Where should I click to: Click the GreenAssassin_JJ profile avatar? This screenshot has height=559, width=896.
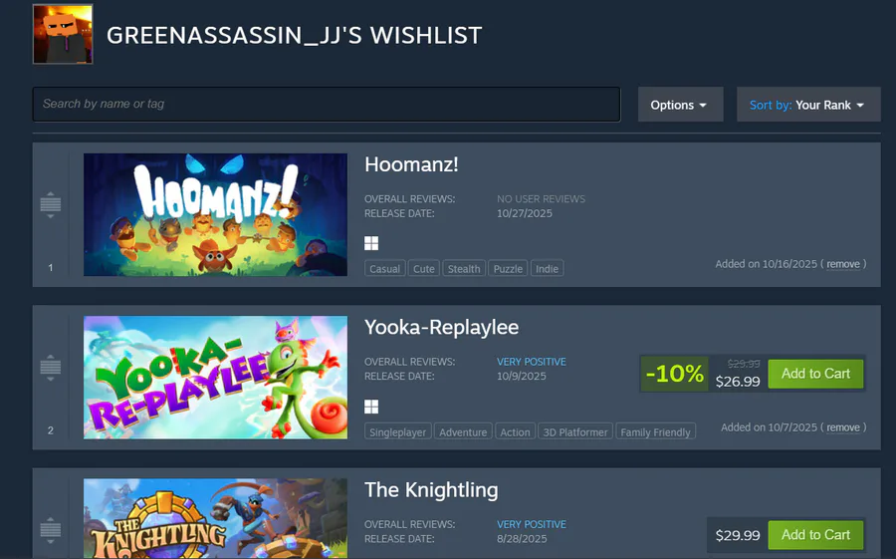63,34
